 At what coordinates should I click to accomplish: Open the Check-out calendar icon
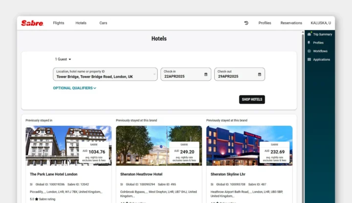260,74
